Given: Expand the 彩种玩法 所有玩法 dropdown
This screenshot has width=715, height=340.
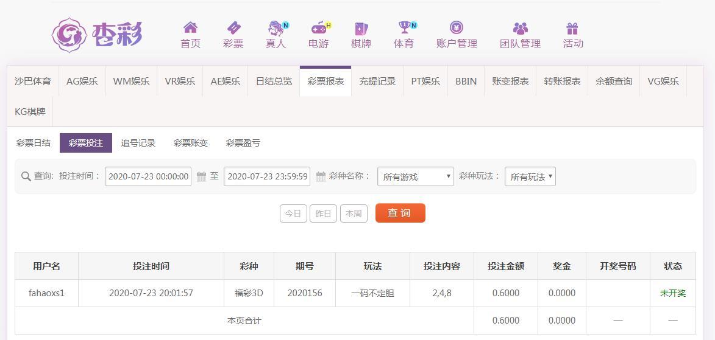Looking at the screenshot, I should pos(530,176).
